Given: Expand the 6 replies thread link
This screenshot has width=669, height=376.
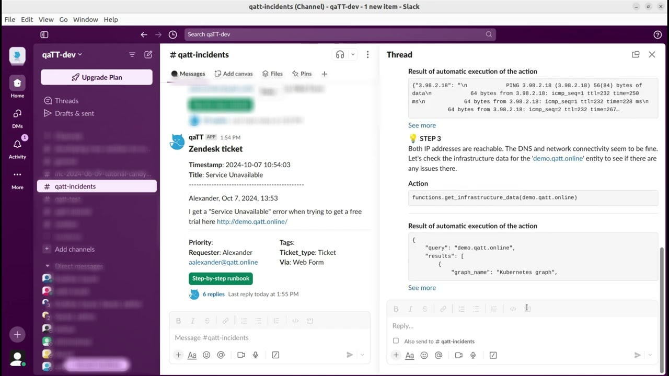Looking at the screenshot, I should click(x=213, y=294).
